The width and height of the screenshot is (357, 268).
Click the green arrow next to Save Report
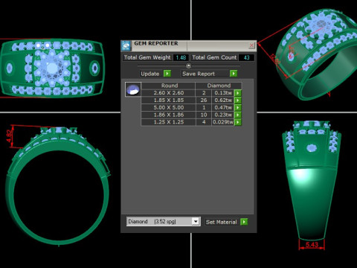tap(234, 74)
